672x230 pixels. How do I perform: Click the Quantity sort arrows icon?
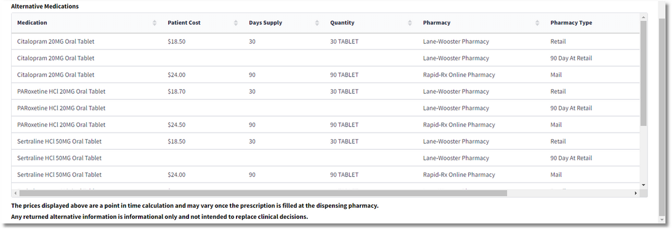pyautogui.click(x=410, y=23)
